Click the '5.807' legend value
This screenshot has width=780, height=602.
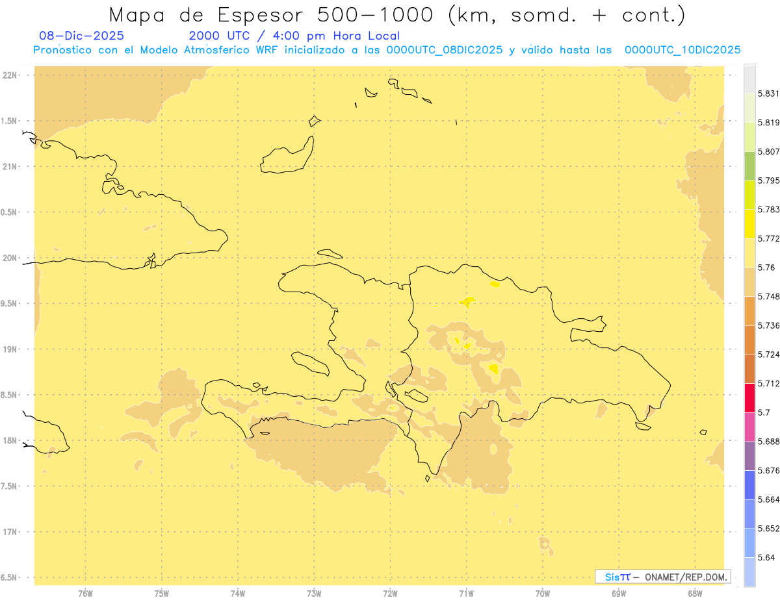pos(769,151)
